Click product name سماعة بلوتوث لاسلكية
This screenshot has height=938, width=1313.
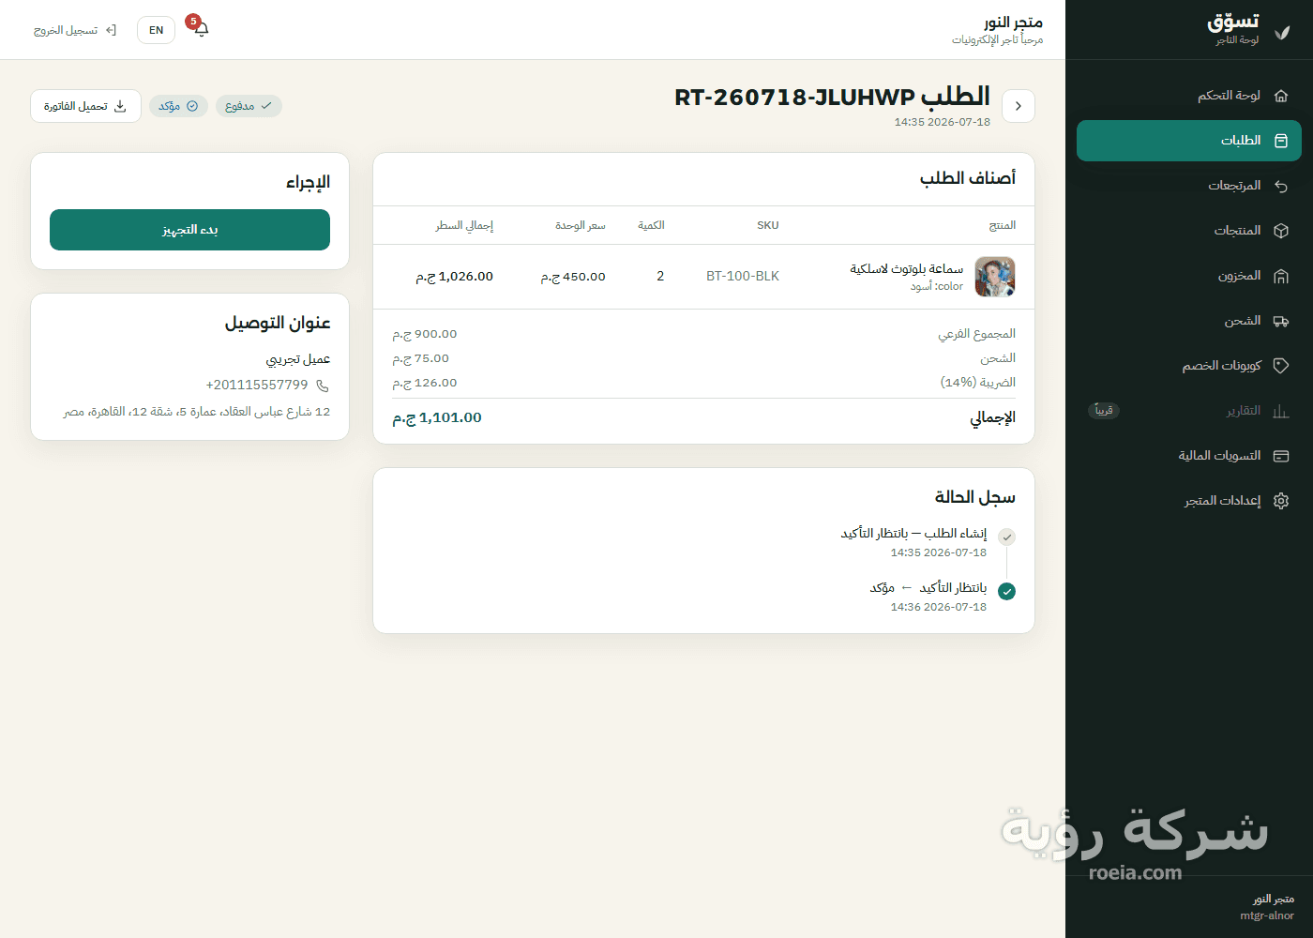[906, 269]
